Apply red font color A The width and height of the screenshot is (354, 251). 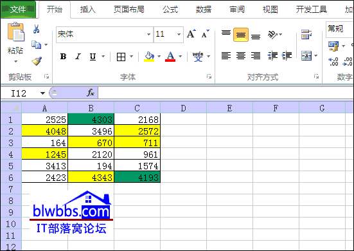pos(170,56)
